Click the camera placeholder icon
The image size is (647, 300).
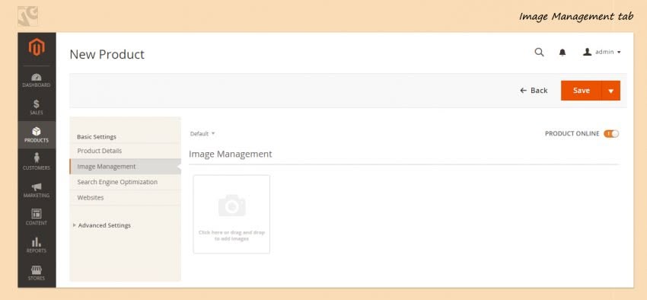(231, 206)
